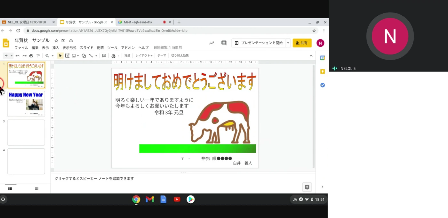
Task: Select the Happy New Year slide thumbnail
Action: click(x=26, y=104)
